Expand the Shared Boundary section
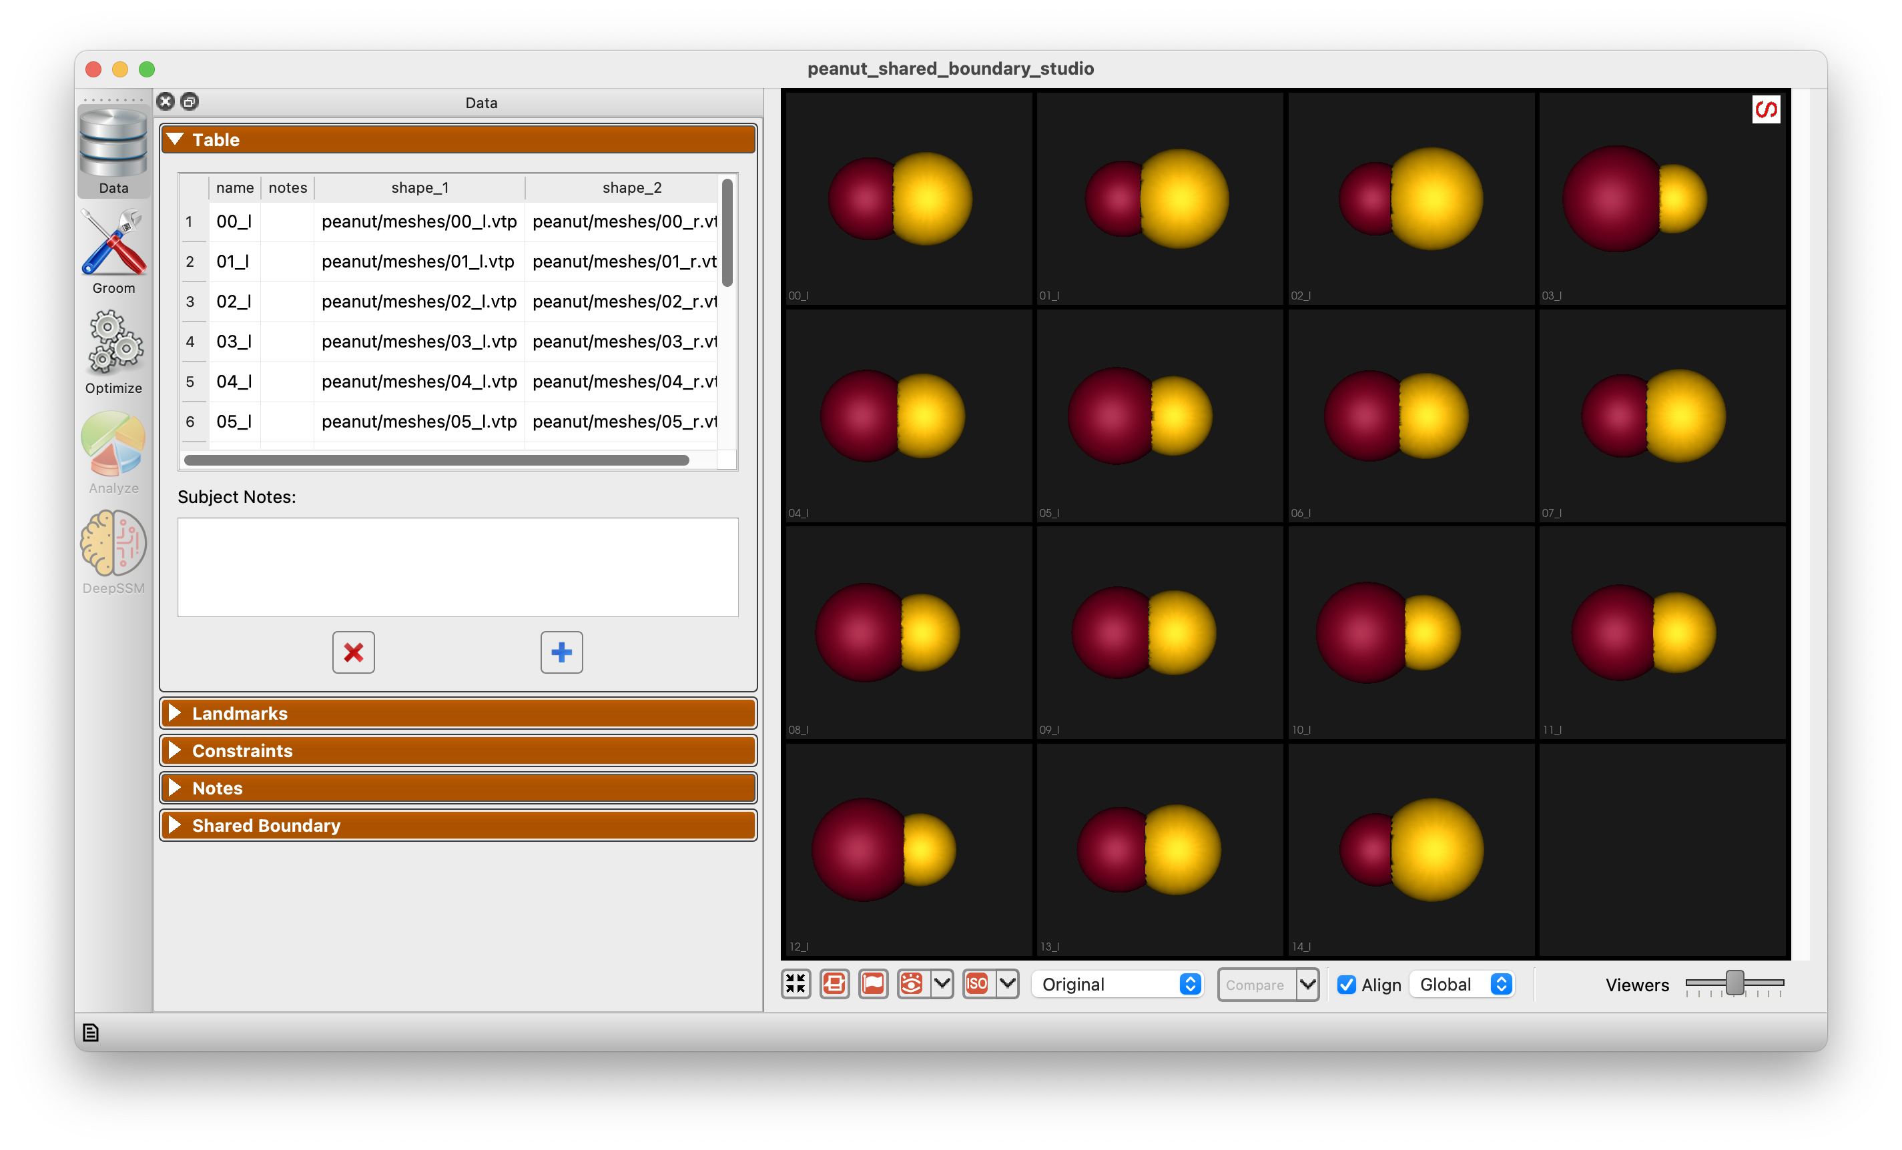1902x1150 pixels. point(458,825)
